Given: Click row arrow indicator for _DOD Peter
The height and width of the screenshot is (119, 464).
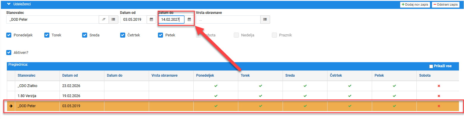Looking at the screenshot, I should 11,106.
